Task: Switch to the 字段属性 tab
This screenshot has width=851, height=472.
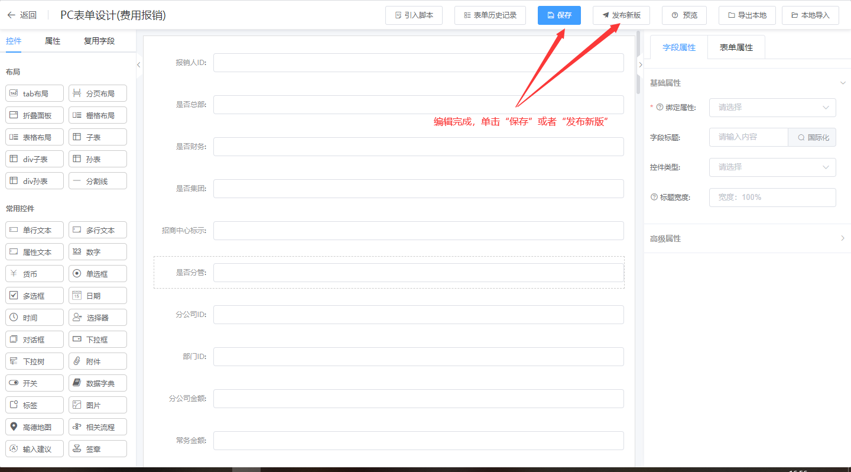Action: (679, 47)
